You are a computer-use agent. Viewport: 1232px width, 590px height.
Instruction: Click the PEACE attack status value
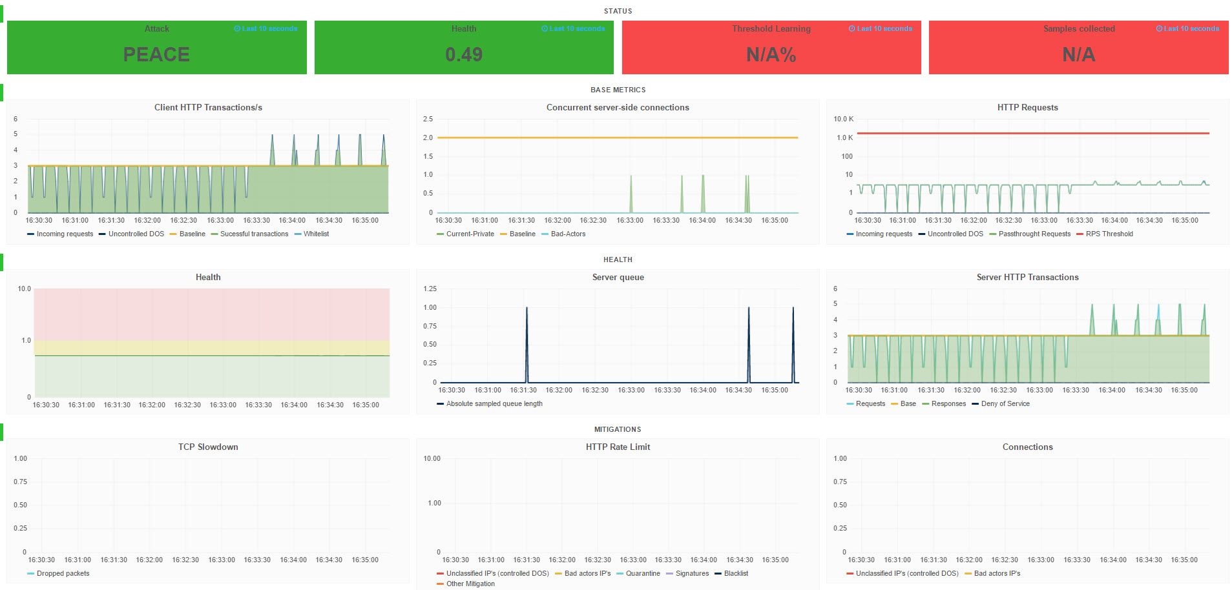point(156,54)
